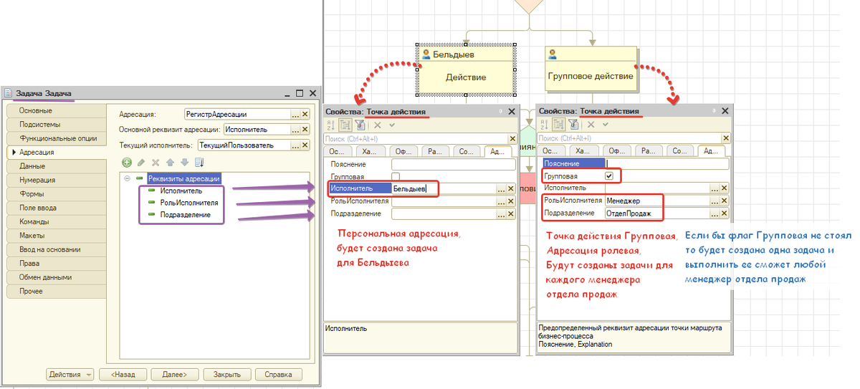Open selection for Текущий исполнитель field
Screen dimensions: 860x389
295,145
